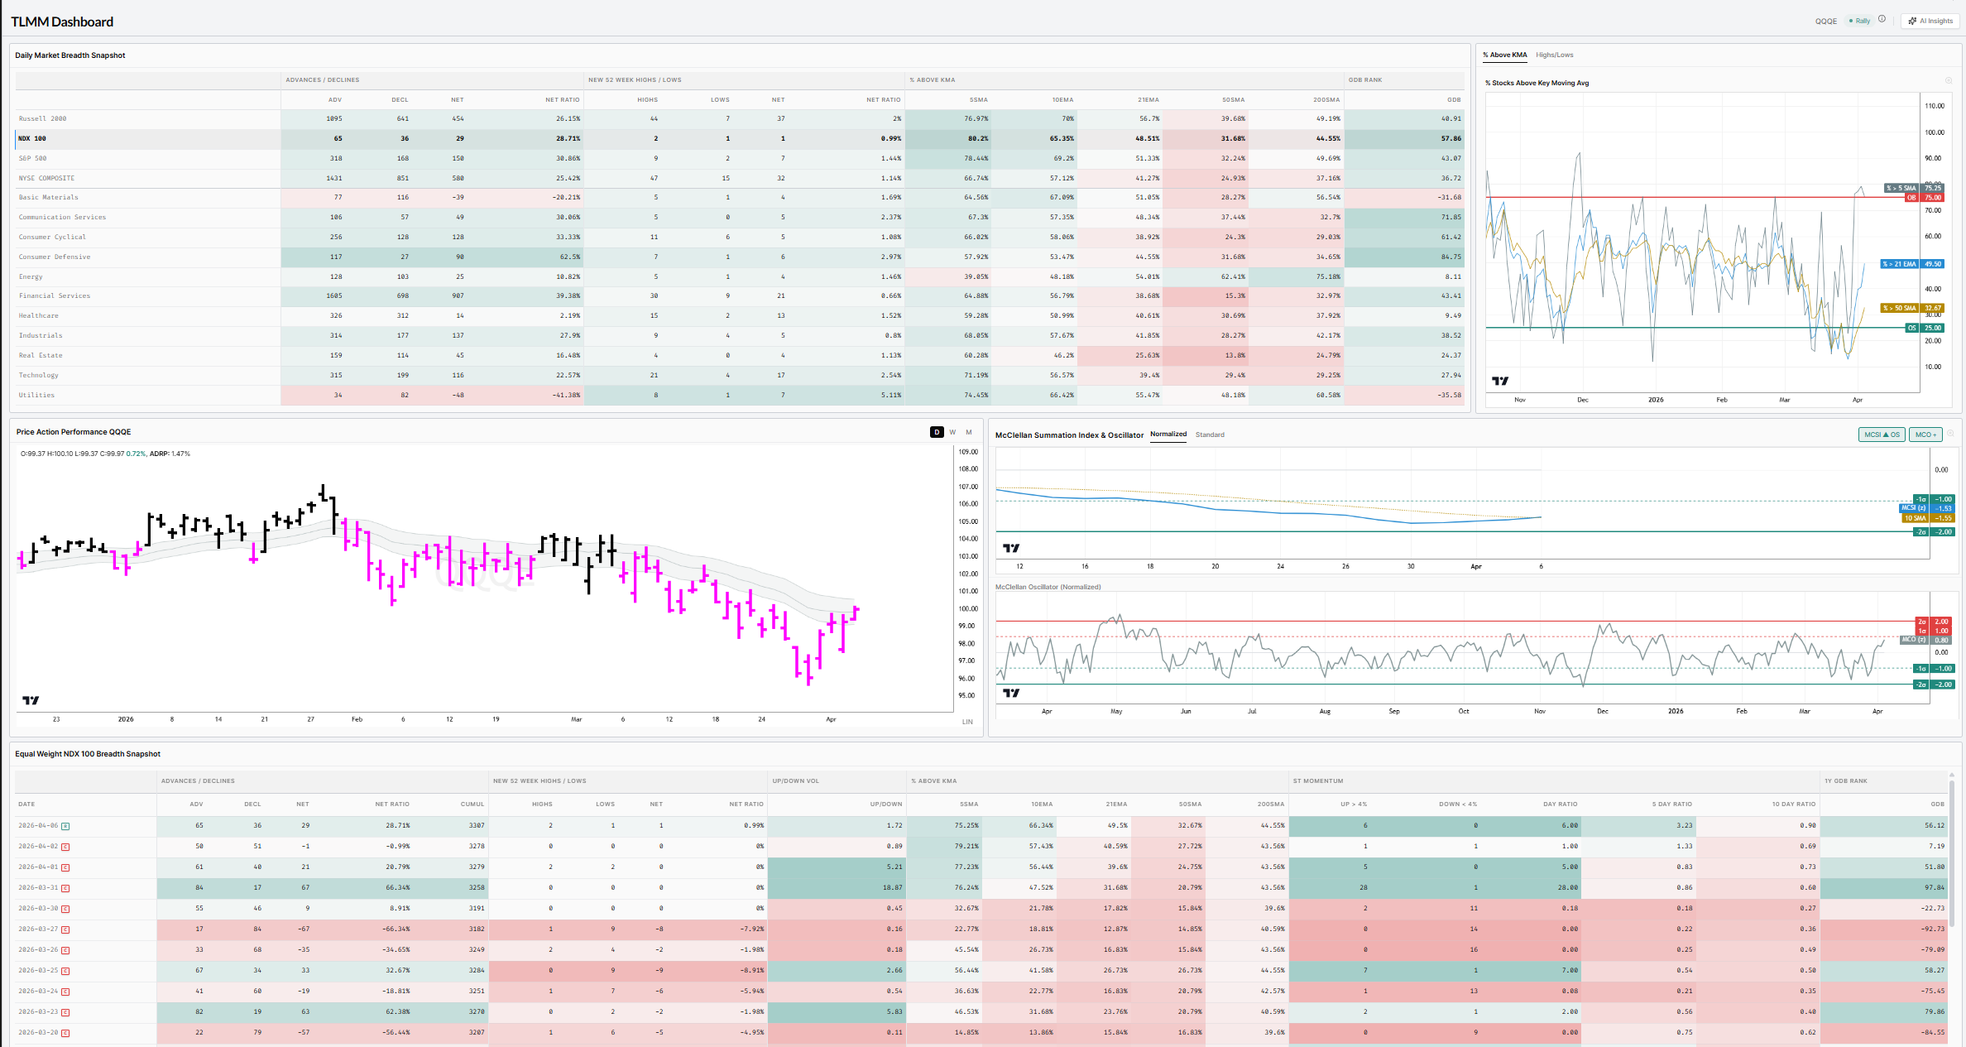Switch price chart to Monthly timeframe
Viewport: 1966px width, 1047px height.
tap(969, 432)
